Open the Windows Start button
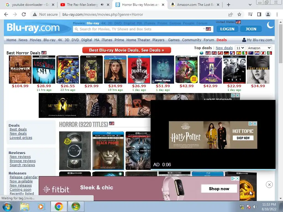Image resolution: width=283 pixels, height=212 pixels. [x=7, y=206]
